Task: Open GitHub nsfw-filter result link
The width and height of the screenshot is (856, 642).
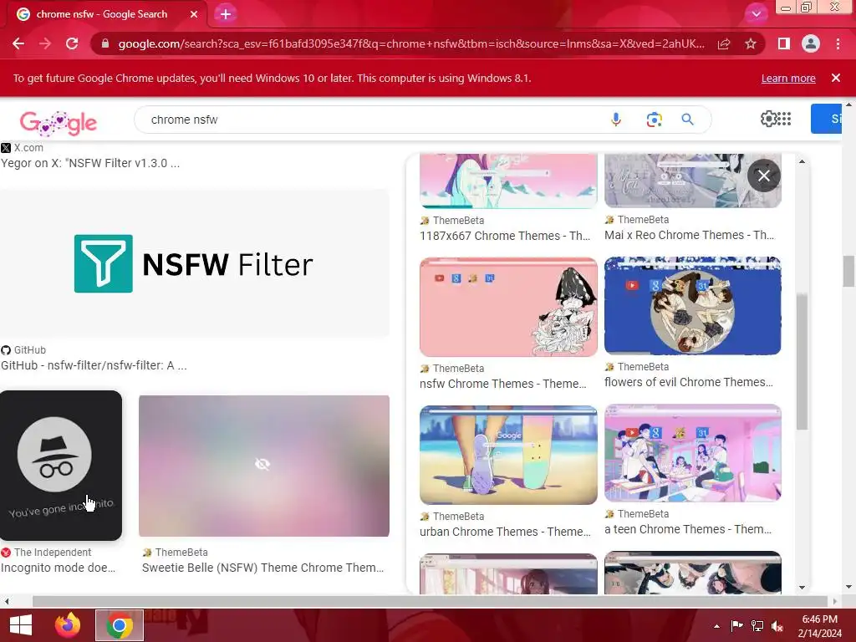Action: point(94,365)
